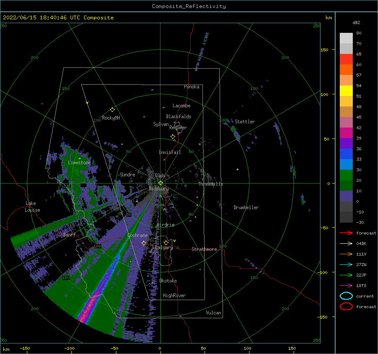
Task: Click the yellow 51–54 dBZ swatch
Action: (346, 90)
